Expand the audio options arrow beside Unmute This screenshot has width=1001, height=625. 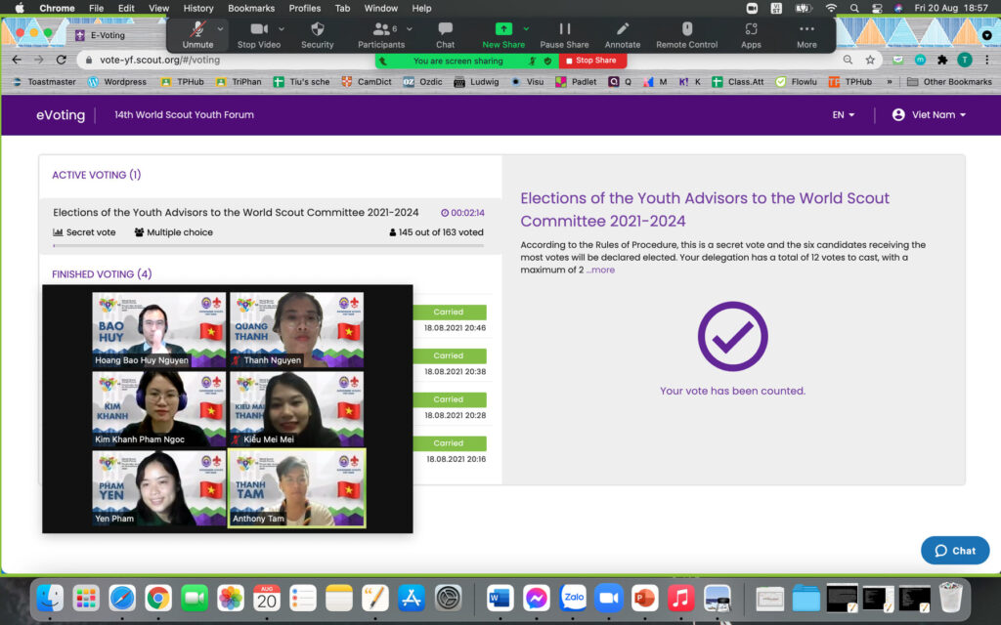click(x=221, y=29)
